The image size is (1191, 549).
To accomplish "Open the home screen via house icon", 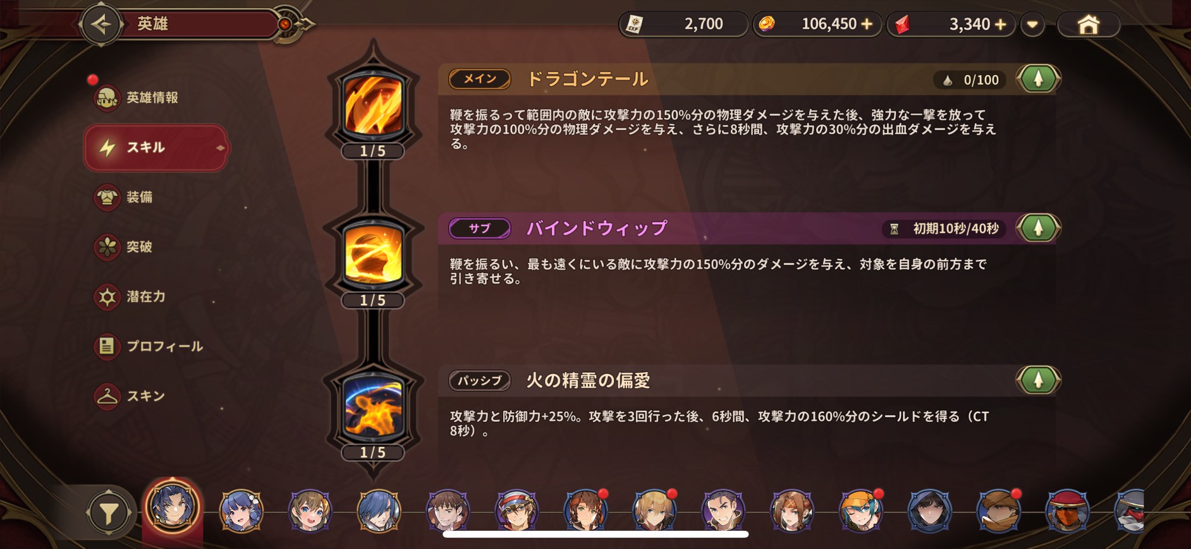I will click(x=1089, y=25).
